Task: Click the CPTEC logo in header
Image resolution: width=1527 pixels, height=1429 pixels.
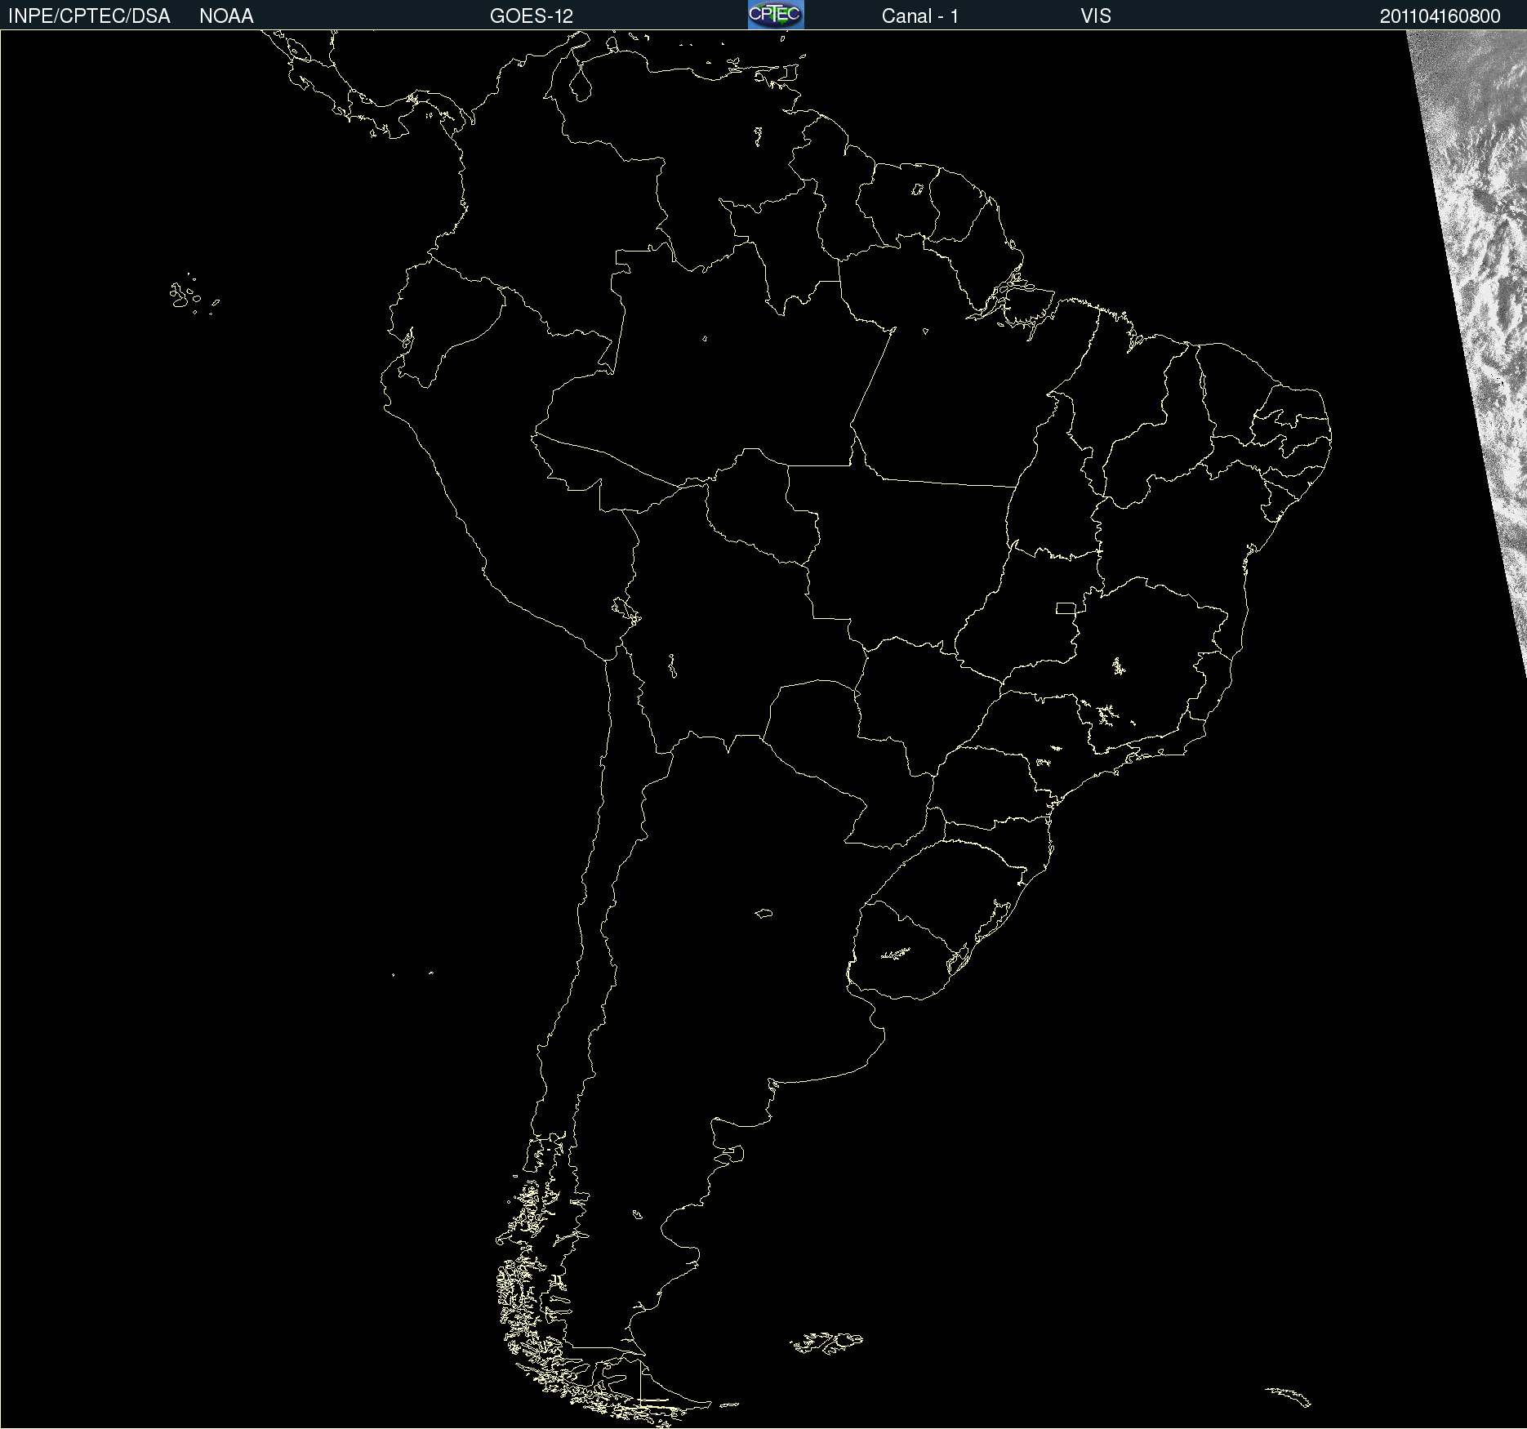Action: [x=776, y=15]
